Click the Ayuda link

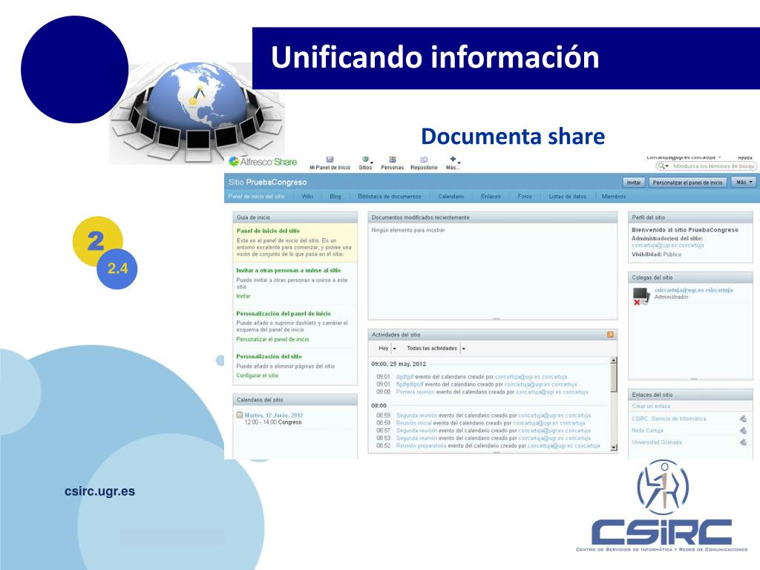(x=745, y=157)
